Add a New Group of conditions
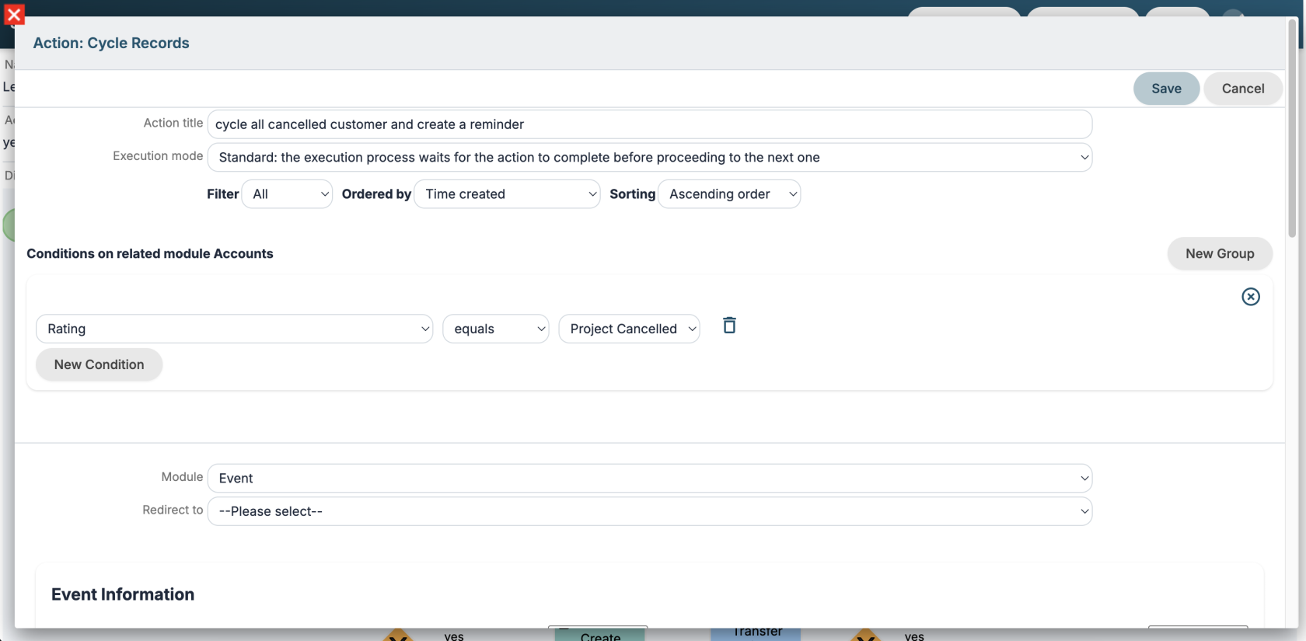The width and height of the screenshot is (1306, 641). tap(1220, 253)
